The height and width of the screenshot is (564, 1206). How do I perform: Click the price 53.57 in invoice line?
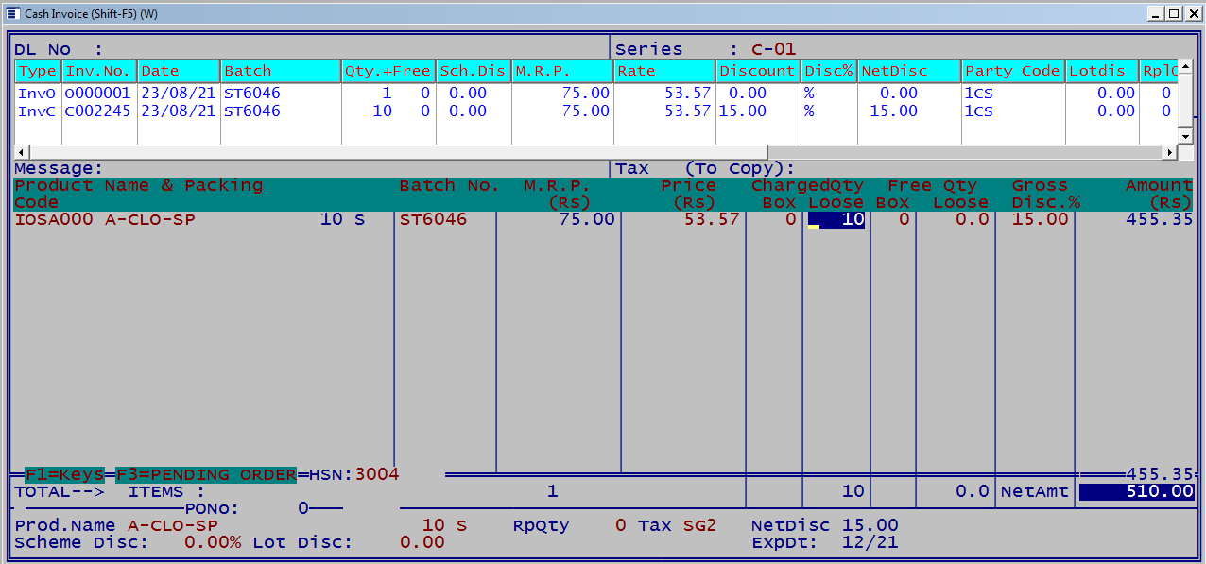(711, 219)
